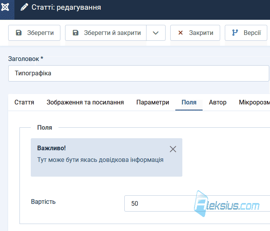This screenshot has width=270, height=231.
Task: Click the Заголовок * label
Action: [26, 59]
